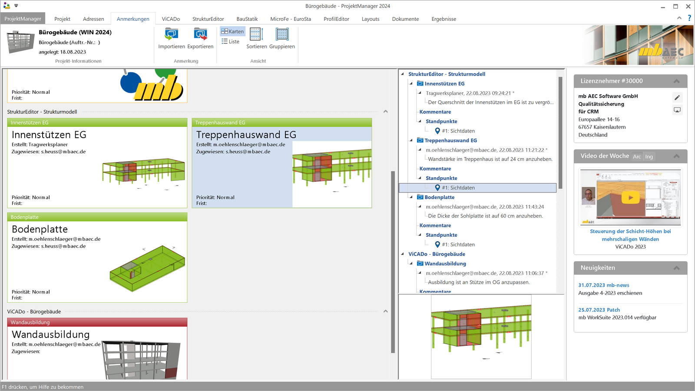The image size is (695, 391).
Task: Select the Wandausbildung tree item
Action: coord(445,264)
